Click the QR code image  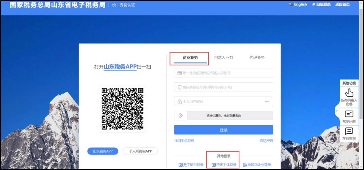(123, 109)
